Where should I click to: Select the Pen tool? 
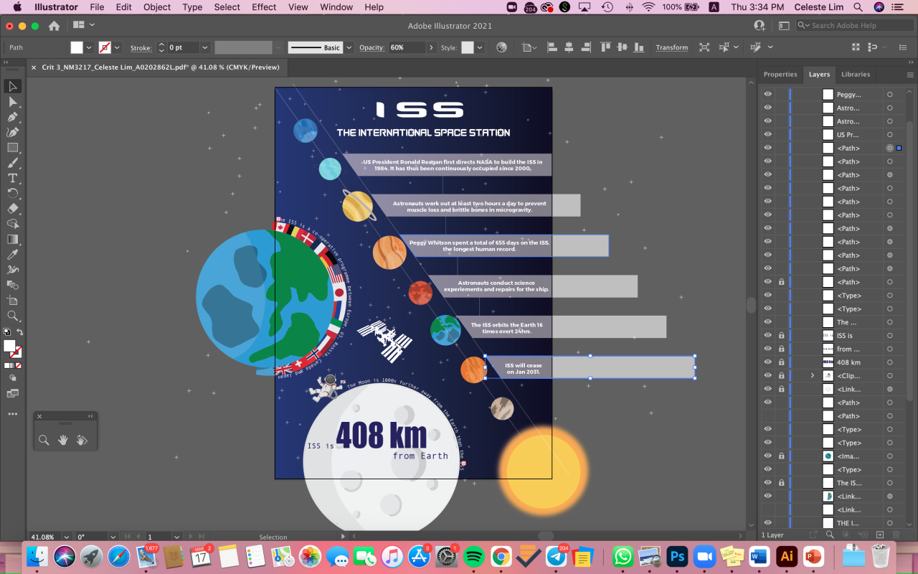pyautogui.click(x=13, y=117)
